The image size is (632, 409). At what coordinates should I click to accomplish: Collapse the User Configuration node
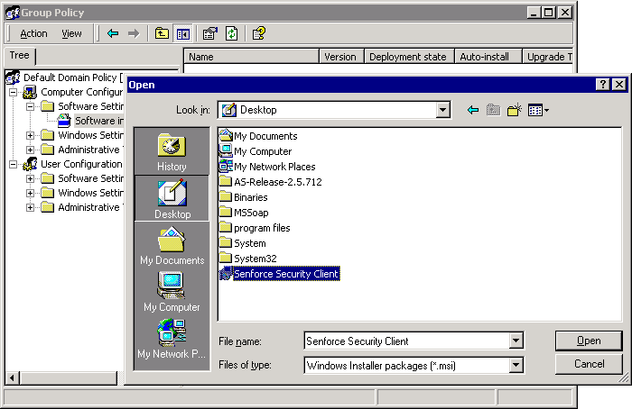pos(13,164)
